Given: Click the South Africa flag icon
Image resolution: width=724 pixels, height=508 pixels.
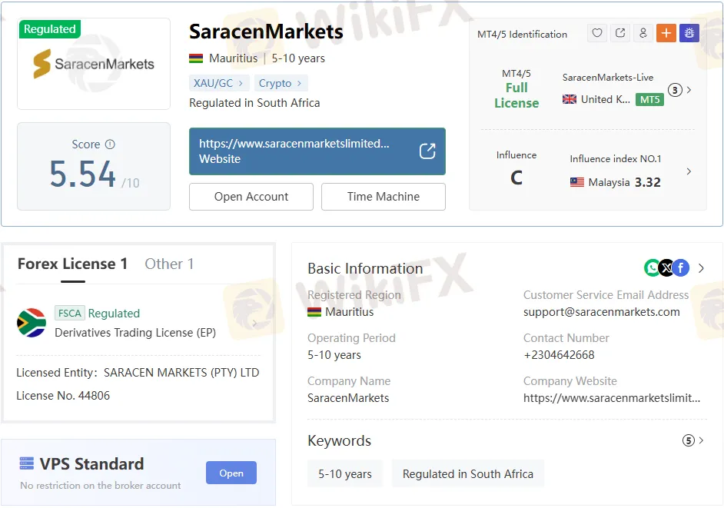Looking at the screenshot, I should [32, 323].
